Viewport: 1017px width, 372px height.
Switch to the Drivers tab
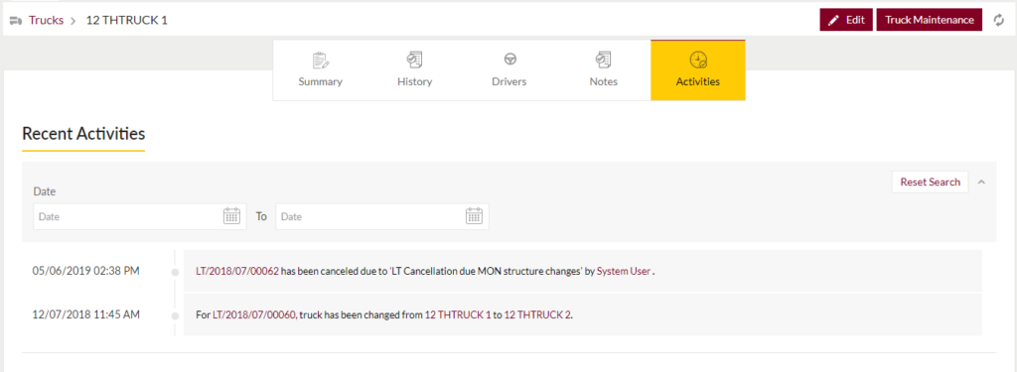(509, 70)
